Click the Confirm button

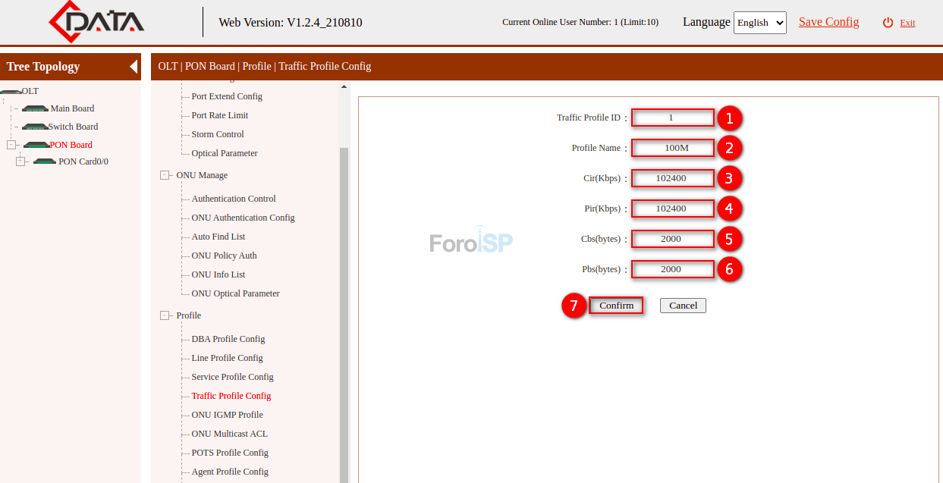point(615,305)
